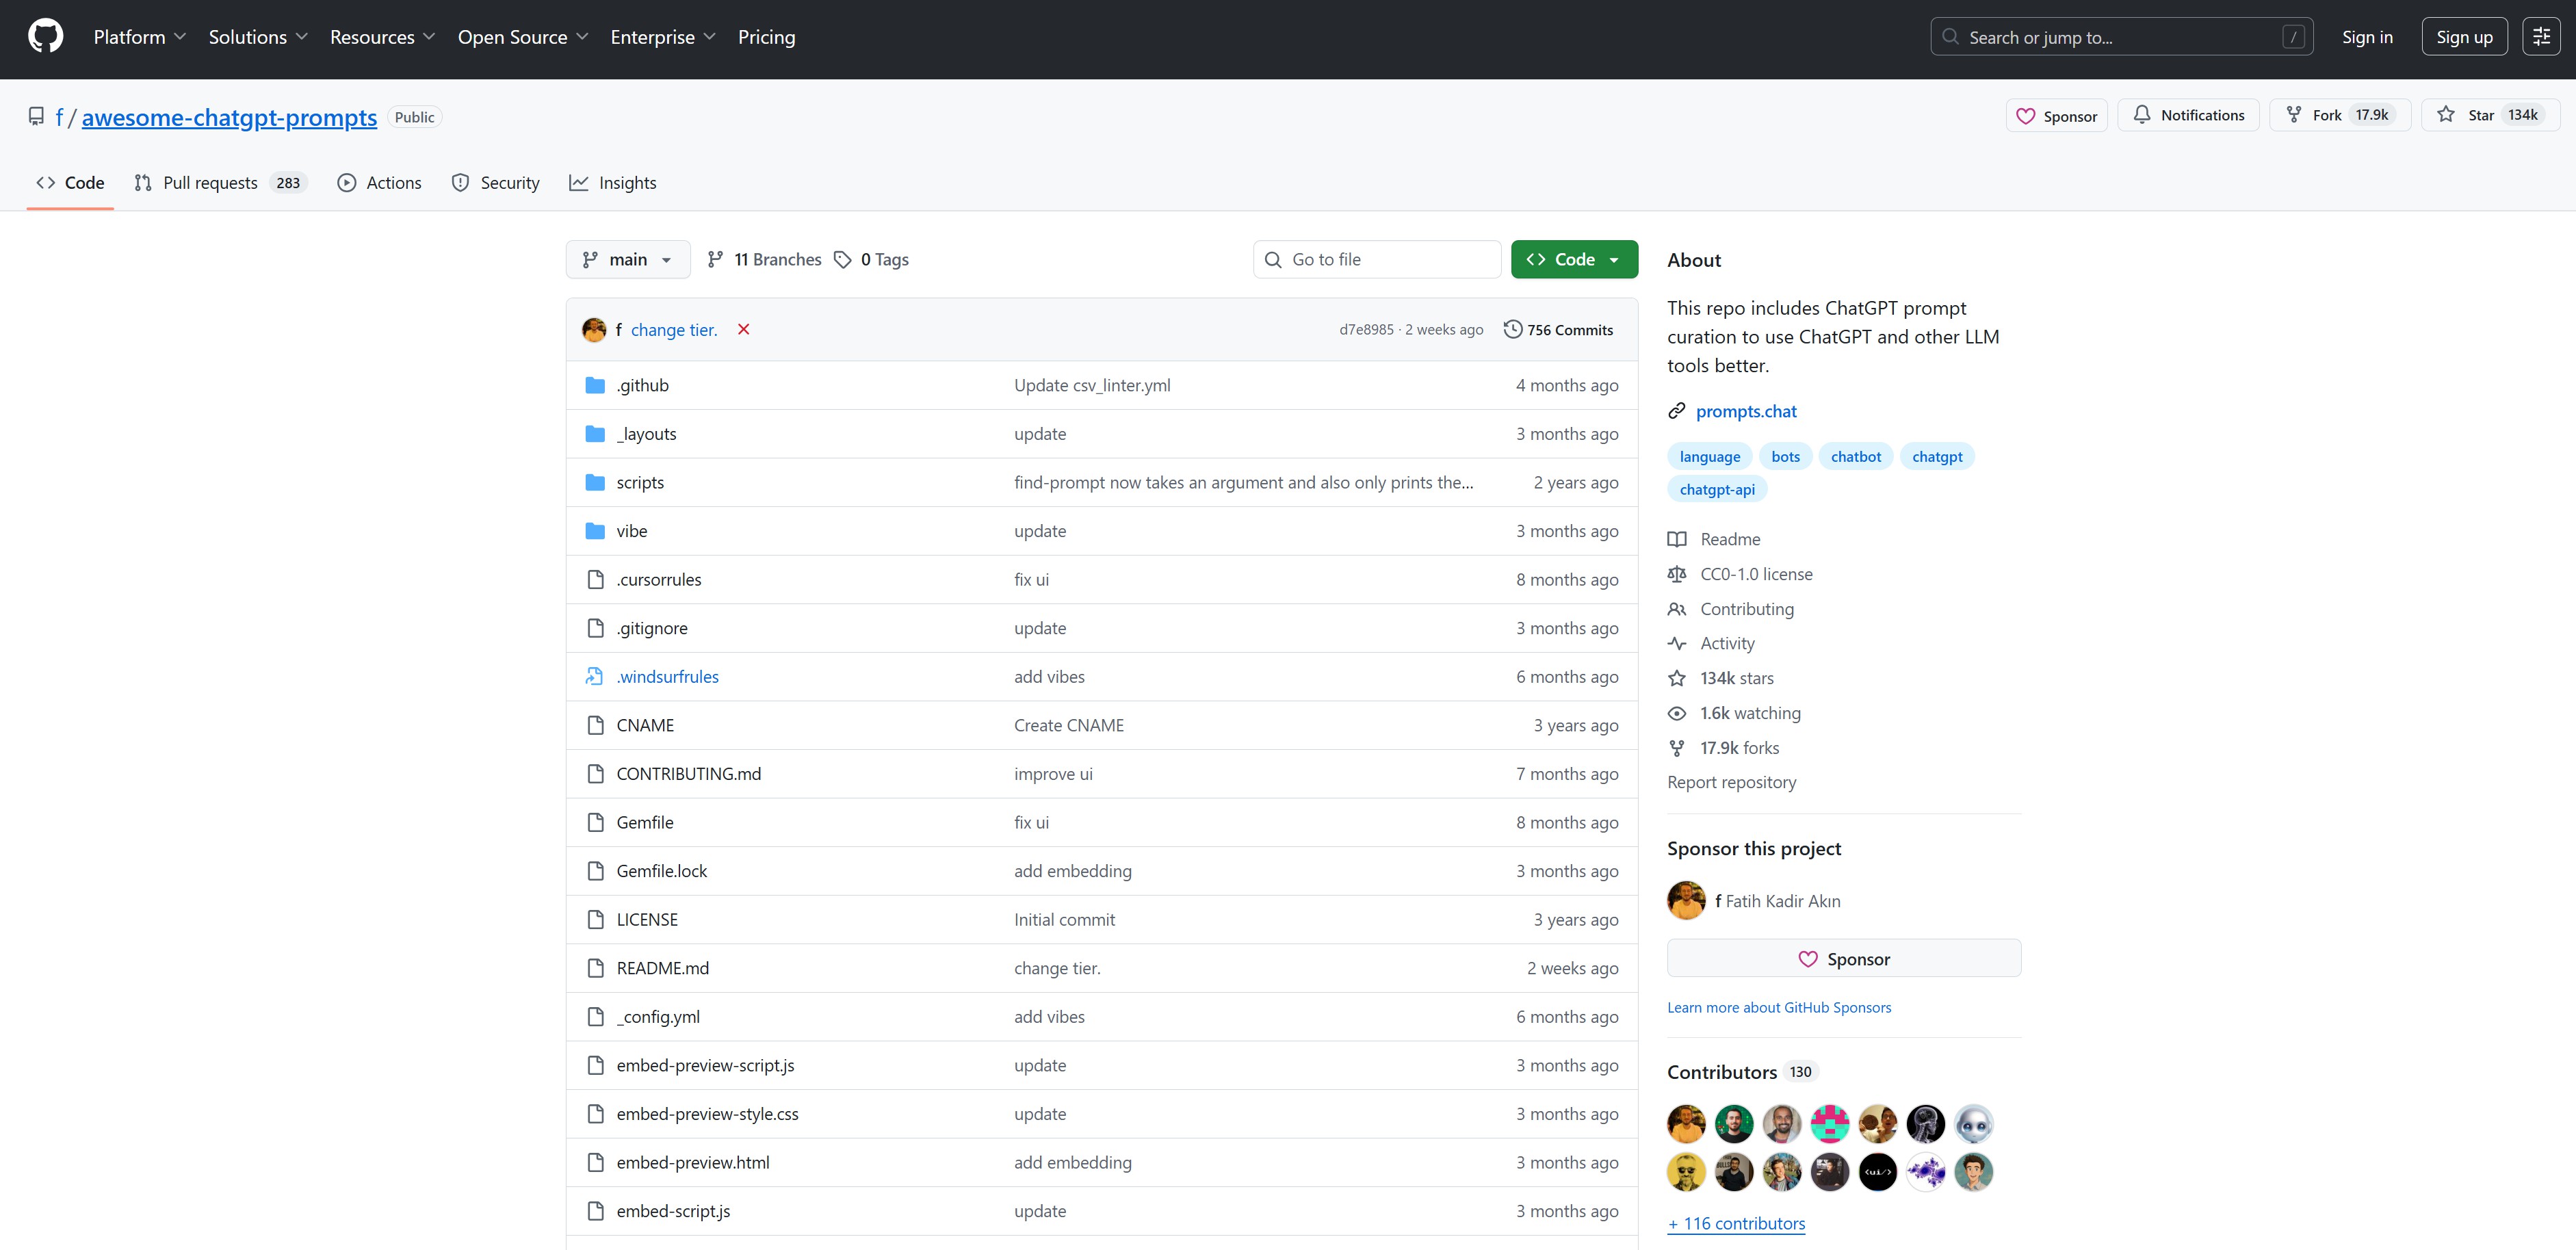Open the green Code dropdown button
Screen dimensions: 2576x1250
(x=1574, y=260)
